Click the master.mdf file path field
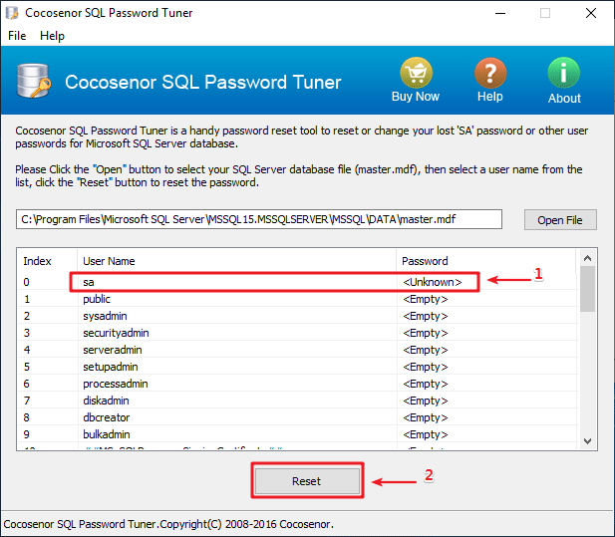Screen dimensions: 615x537 pos(259,219)
